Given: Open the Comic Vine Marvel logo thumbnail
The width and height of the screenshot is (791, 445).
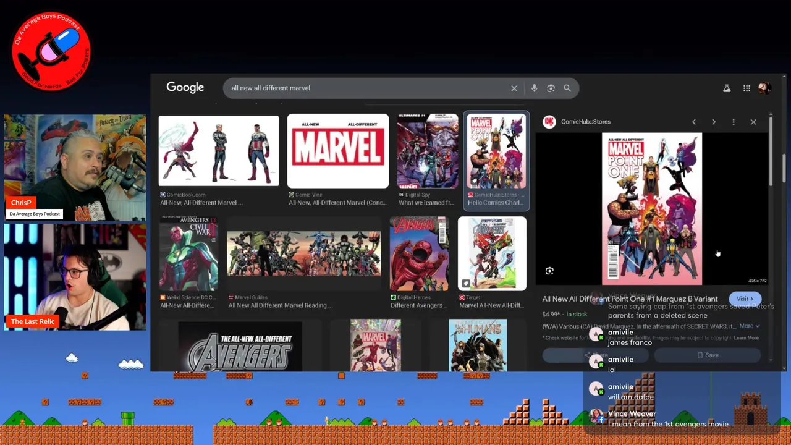Looking at the screenshot, I should click(338, 151).
